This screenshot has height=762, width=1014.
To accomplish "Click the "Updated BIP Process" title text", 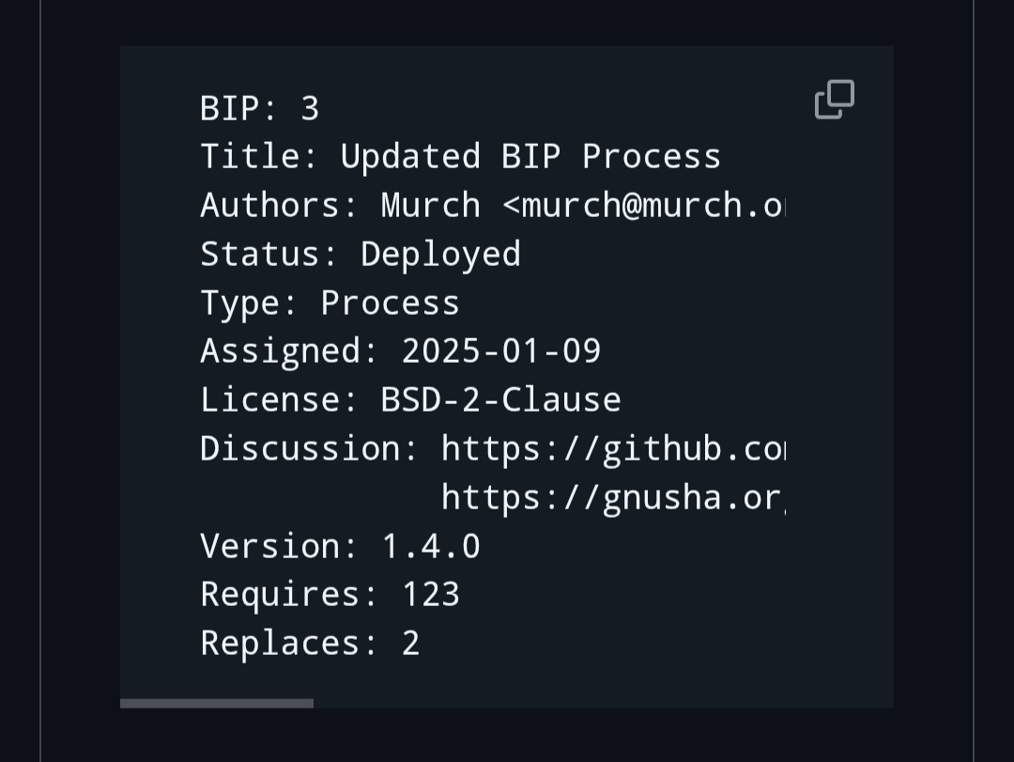I will coord(530,156).
